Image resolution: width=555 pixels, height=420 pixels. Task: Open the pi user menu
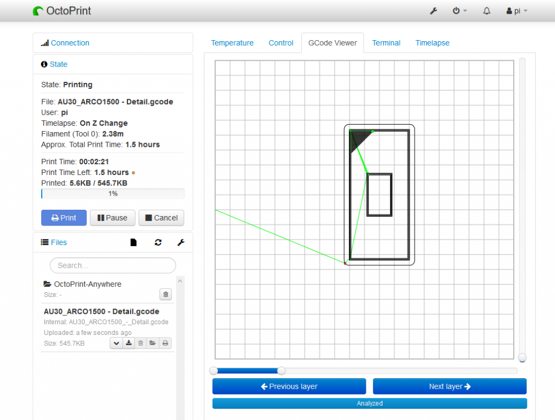(517, 11)
